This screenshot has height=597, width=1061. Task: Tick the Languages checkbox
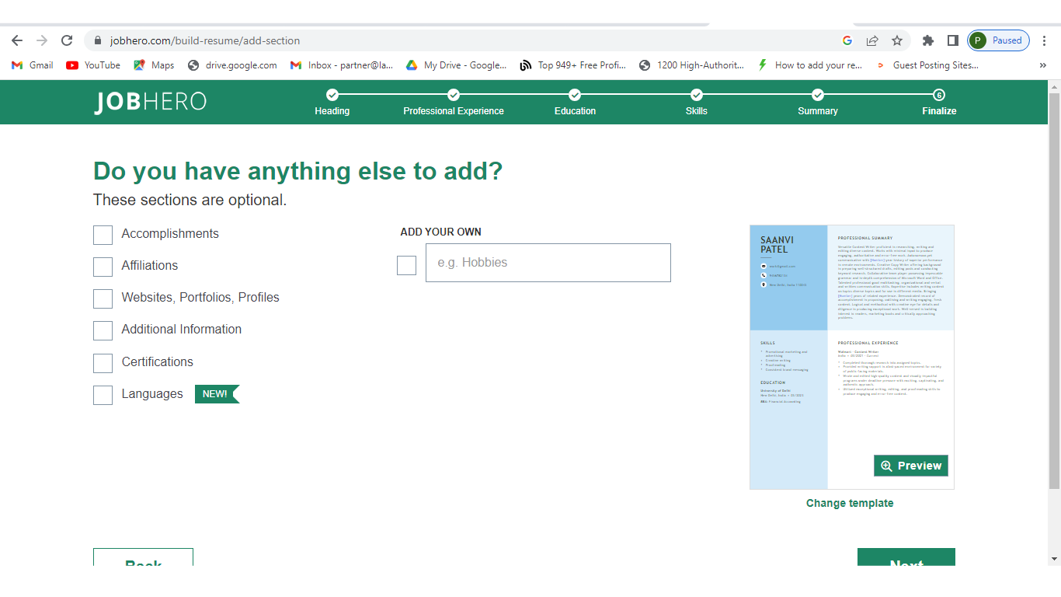pos(103,395)
